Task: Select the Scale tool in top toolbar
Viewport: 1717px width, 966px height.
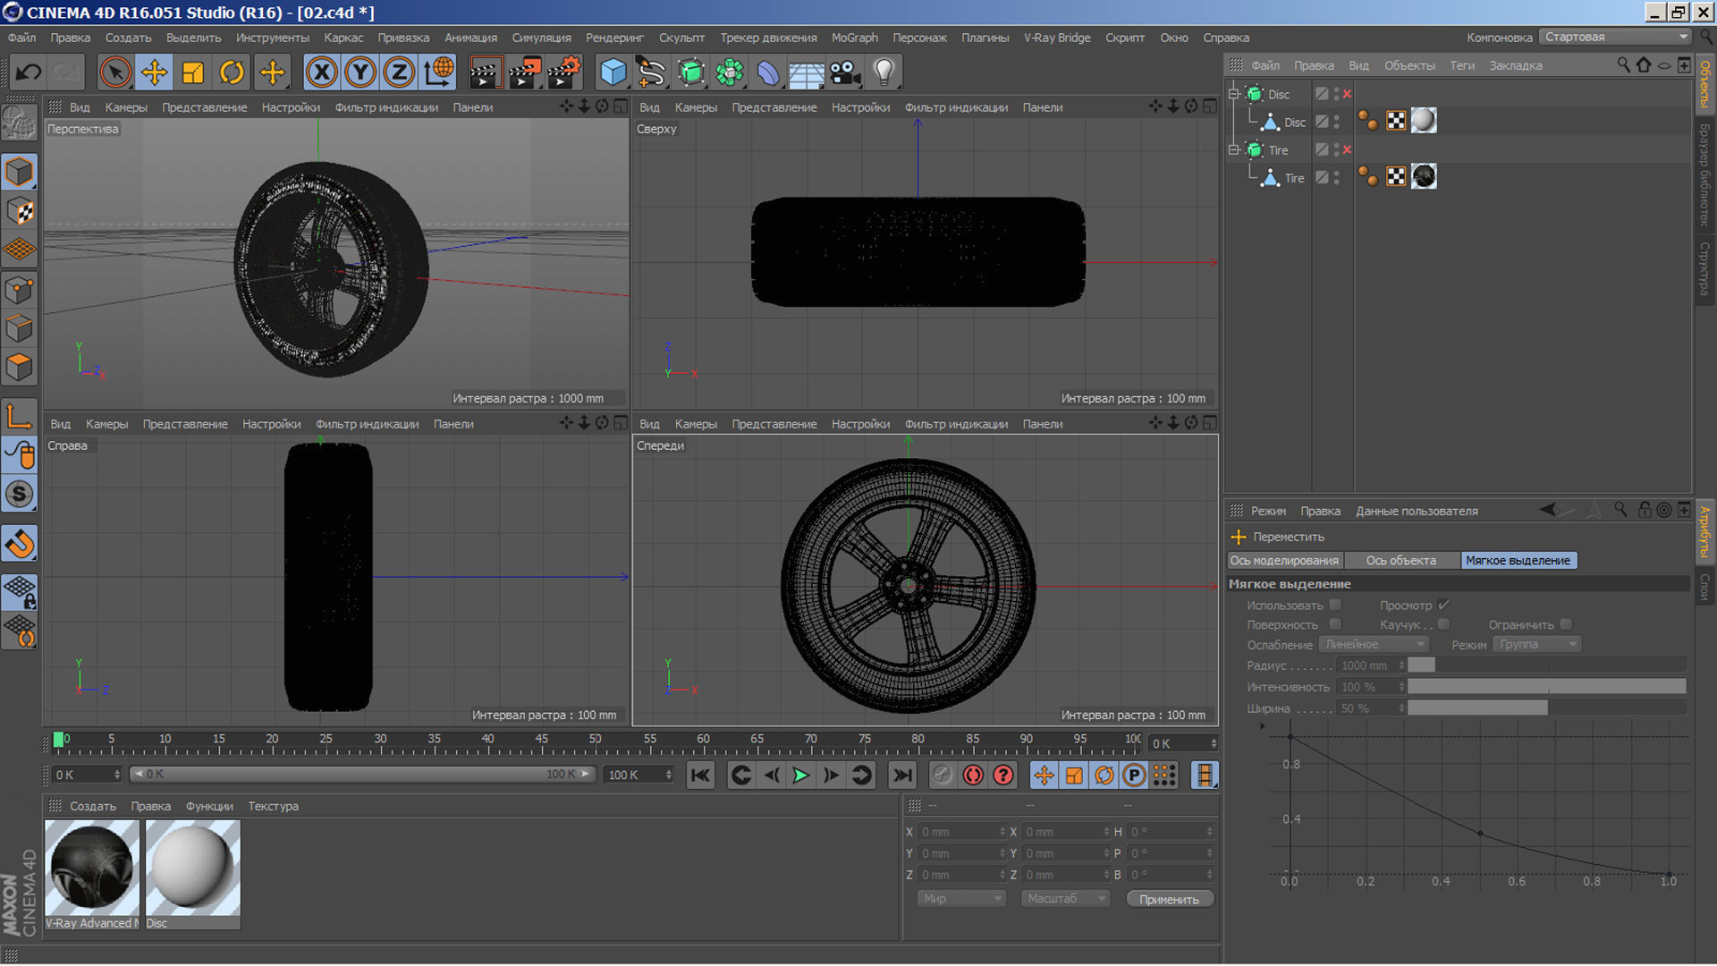Action: pos(192,72)
